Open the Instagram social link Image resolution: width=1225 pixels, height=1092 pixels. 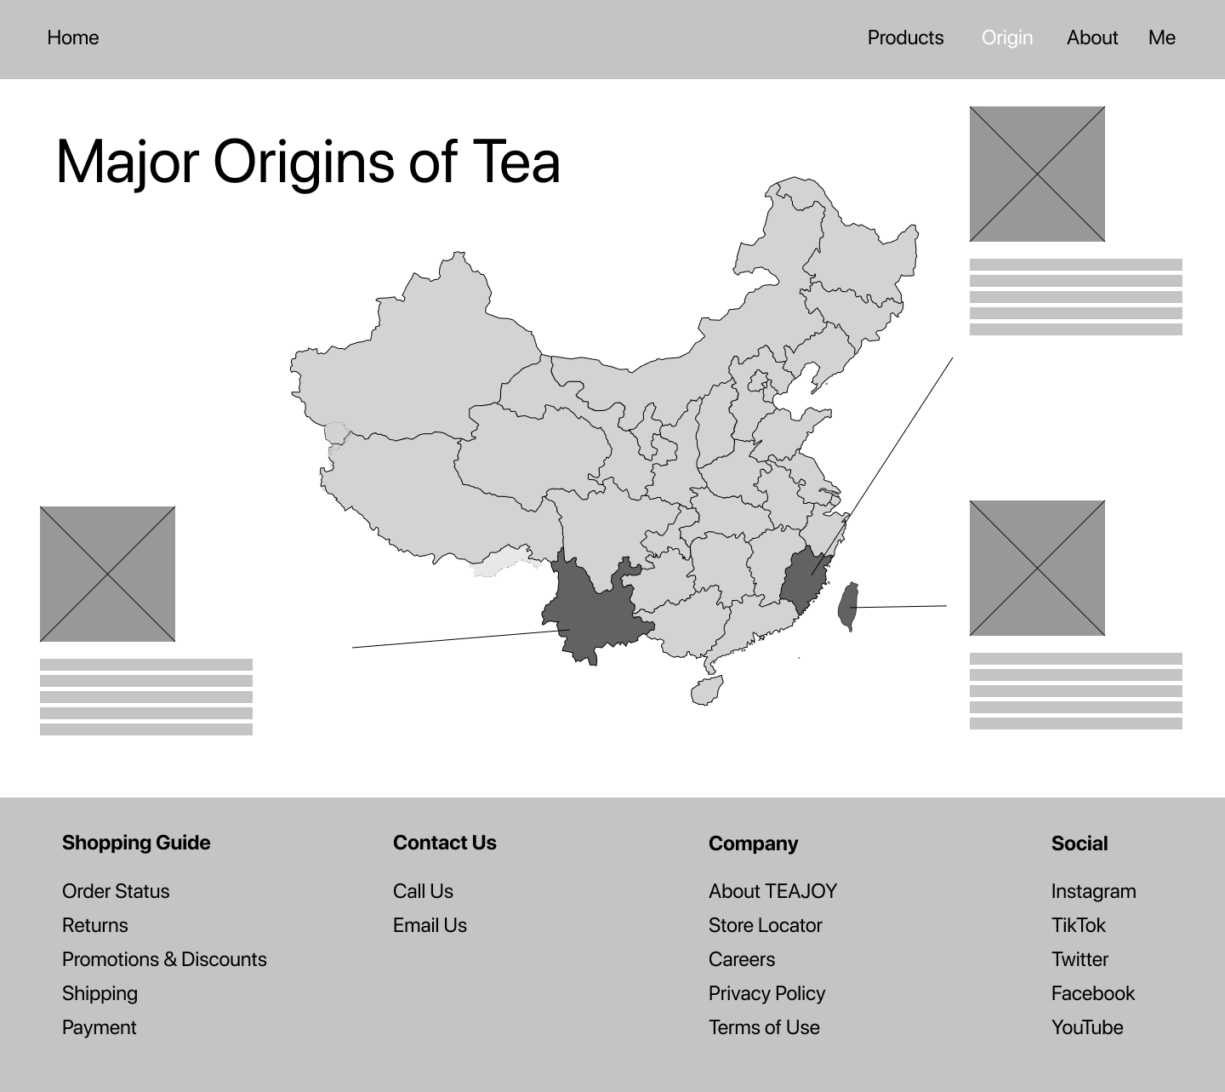tap(1093, 891)
